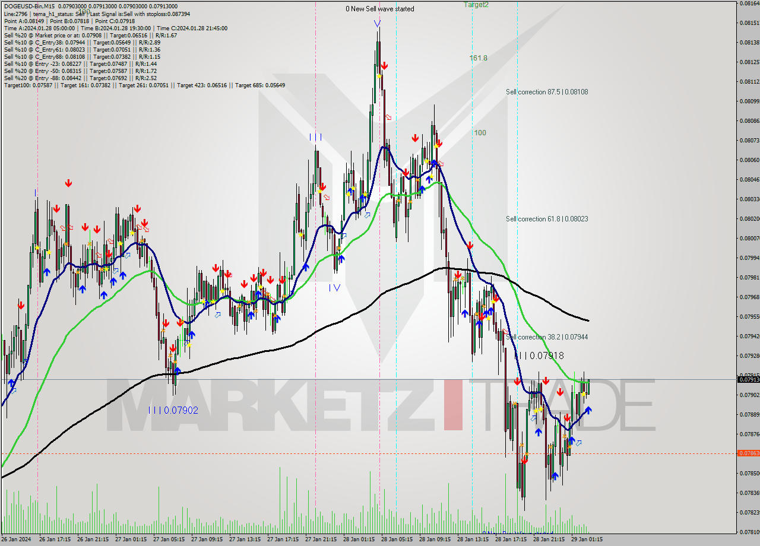Click the 0.08151 price axis label
This screenshot has width=760, height=546.
pyautogui.click(x=750, y=23)
